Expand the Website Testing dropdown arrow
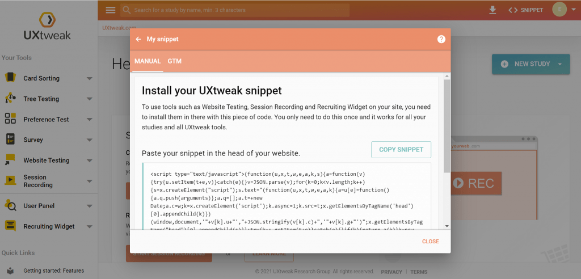 tap(89, 160)
